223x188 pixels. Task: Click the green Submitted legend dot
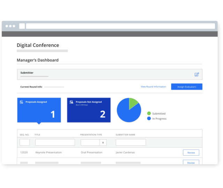click(x=149, y=113)
